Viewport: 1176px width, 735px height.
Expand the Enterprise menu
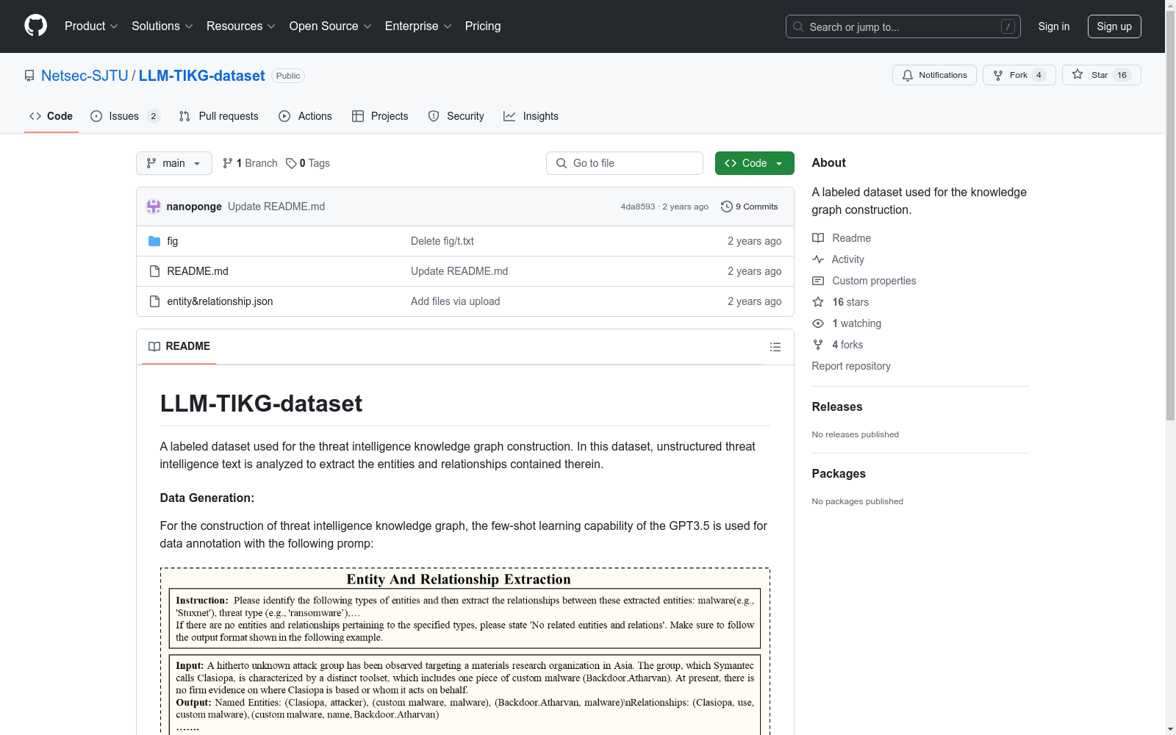pos(418,26)
